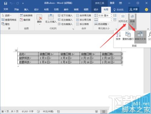The image size is (151, 114).
Task: Click the Save icon in title bar
Action: click(5, 3)
